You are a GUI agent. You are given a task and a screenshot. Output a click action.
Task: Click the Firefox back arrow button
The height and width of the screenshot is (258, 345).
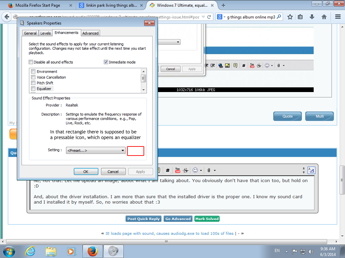[x=7, y=17]
